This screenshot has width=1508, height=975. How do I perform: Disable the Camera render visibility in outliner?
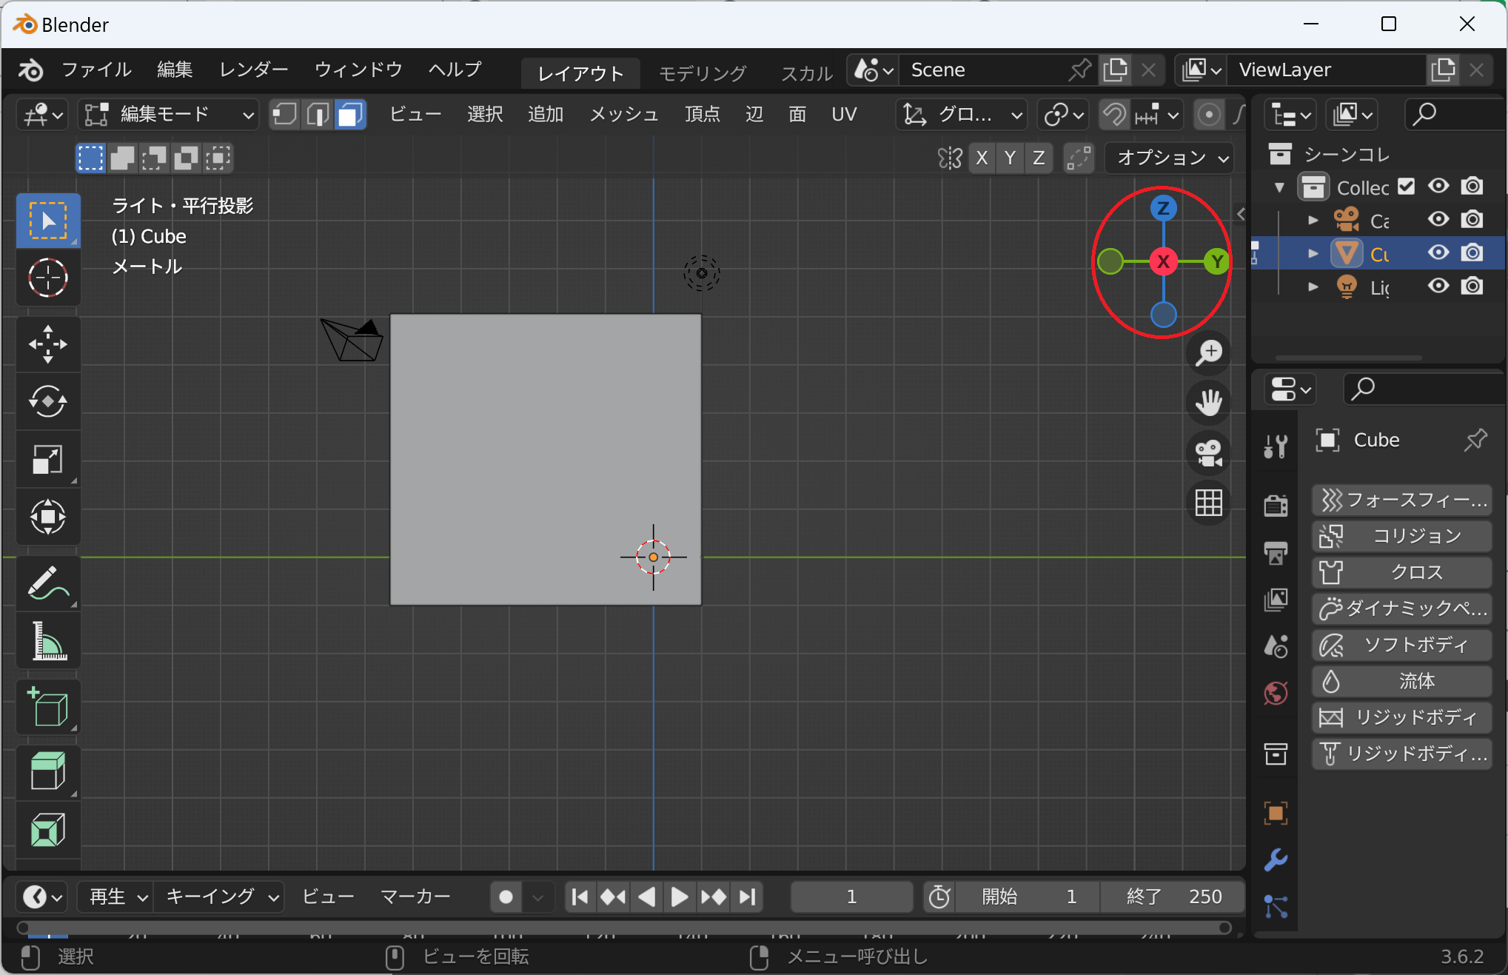point(1472,220)
